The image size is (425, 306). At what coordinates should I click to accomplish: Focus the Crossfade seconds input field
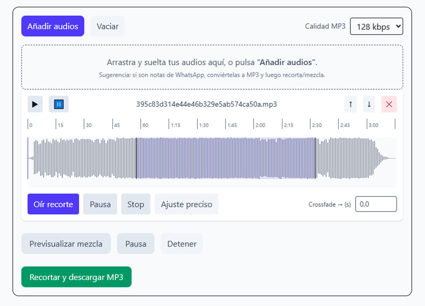(x=375, y=204)
